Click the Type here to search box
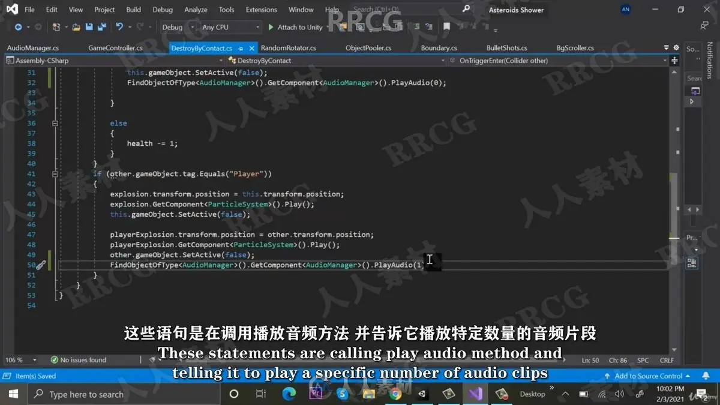The height and width of the screenshot is (405, 720). (x=124, y=394)
